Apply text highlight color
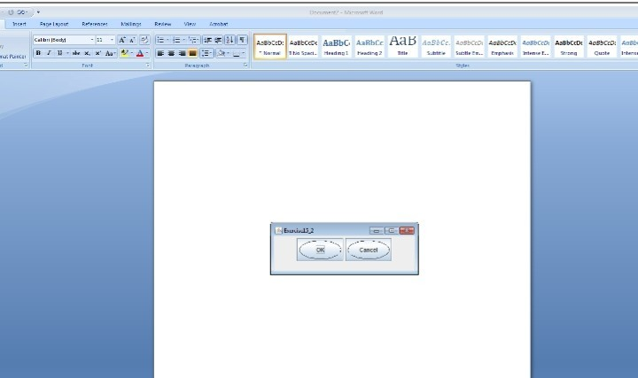The width and height of the screenshot is (638, 378). click(125, 53)
